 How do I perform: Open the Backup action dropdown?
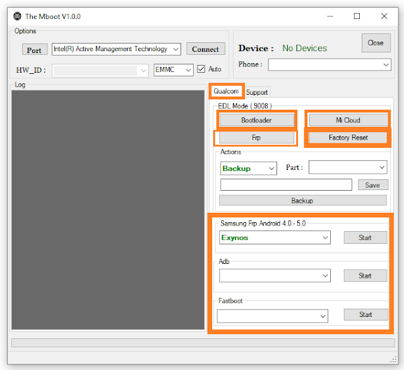click(x=249, y=168)
